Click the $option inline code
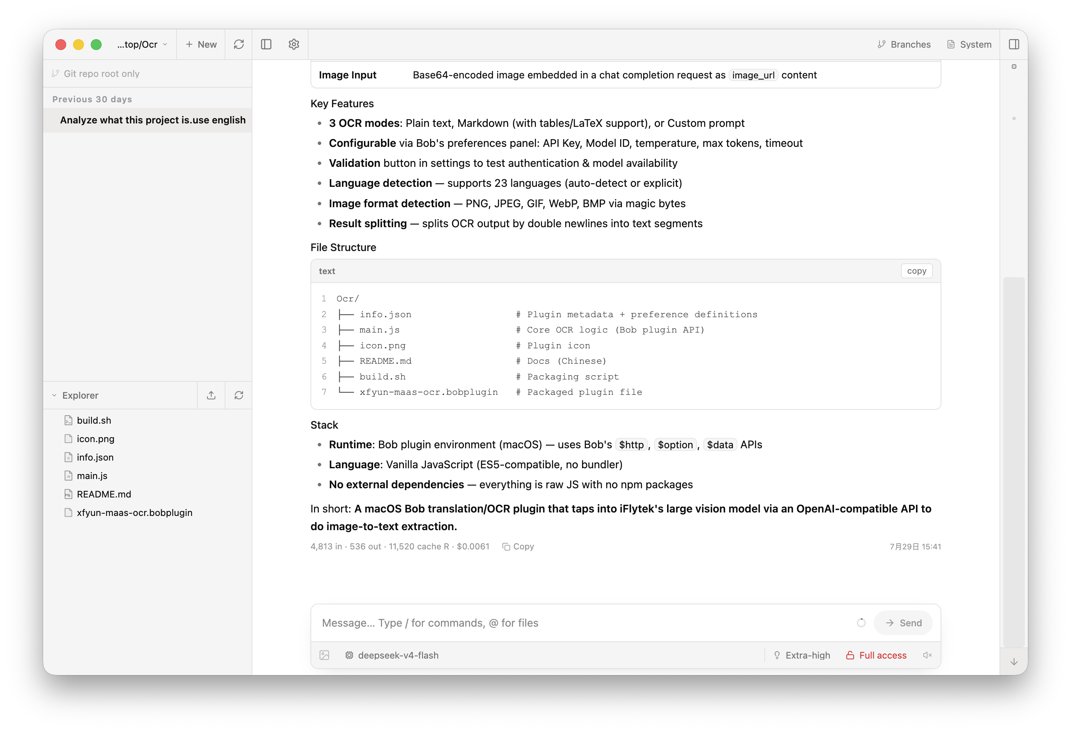 tap(675, 444)
